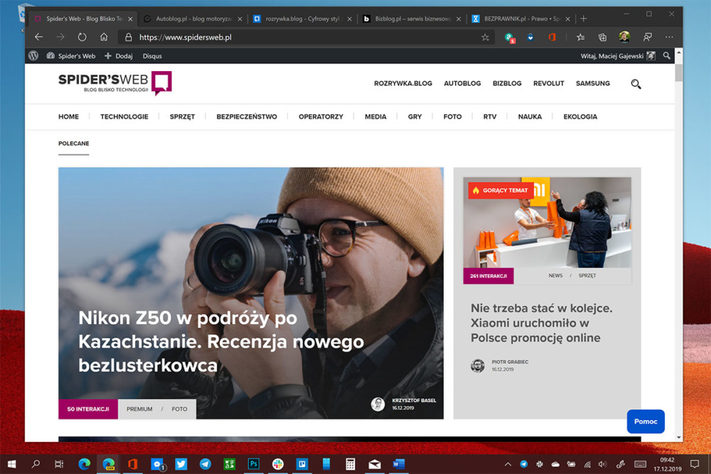Screen dimensions: 711x474
Task: Open the green translator extension icon
Action: (x=510, y=38)
